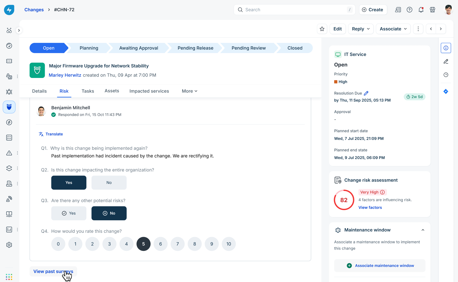Open the Changes shield icon in sidebar
This screenshot has width=458, height=282.
(x=9, y=107)
